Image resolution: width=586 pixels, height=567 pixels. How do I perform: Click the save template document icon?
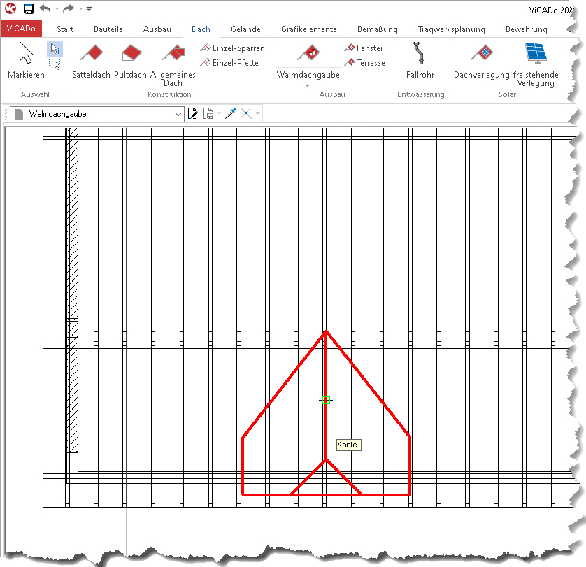click(x=208, y=113)
